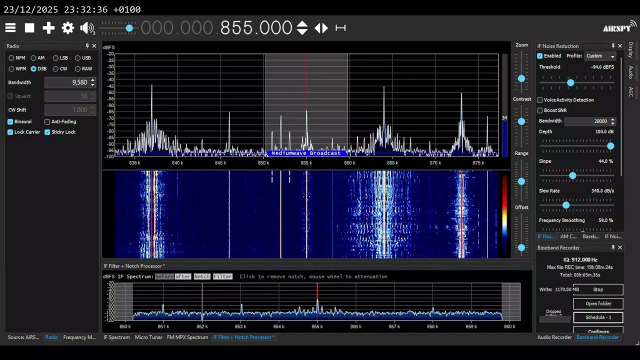This screenshot has height=360, width=640.
Task: Switch to the Audio Recorder tab
Action: [554, 337]
